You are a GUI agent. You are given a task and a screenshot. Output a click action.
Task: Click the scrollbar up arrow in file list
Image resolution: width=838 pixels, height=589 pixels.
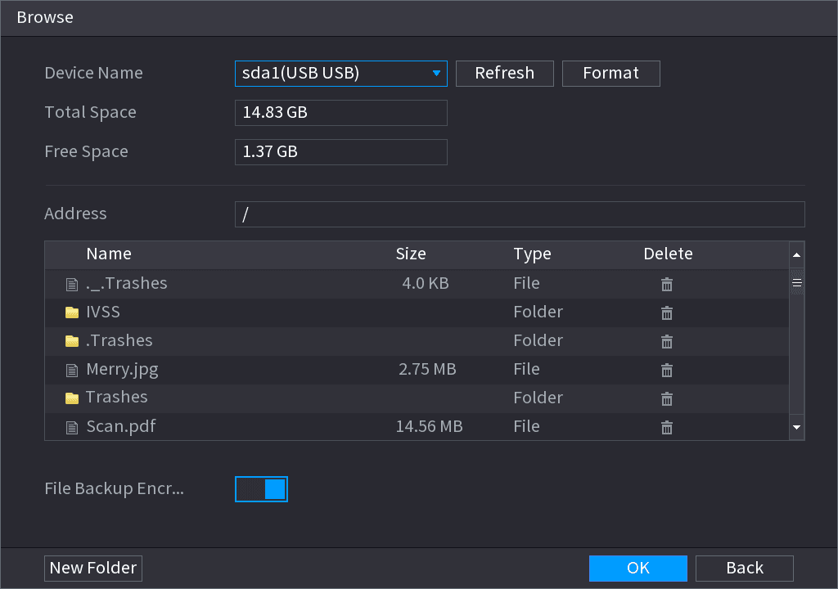pos(796,255)
